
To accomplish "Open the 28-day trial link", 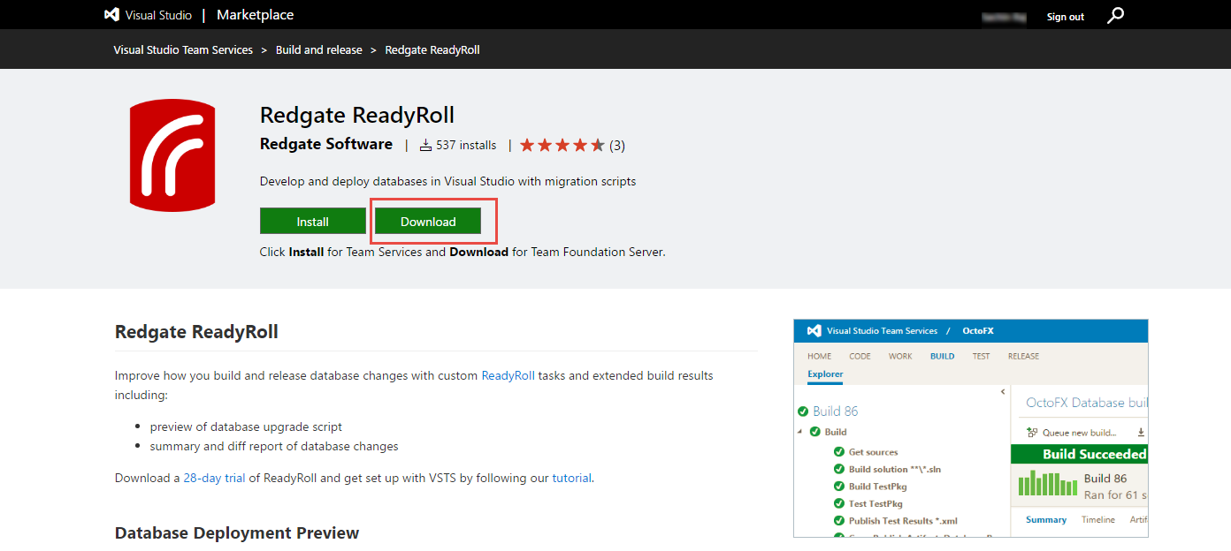I will pos(215,478).
